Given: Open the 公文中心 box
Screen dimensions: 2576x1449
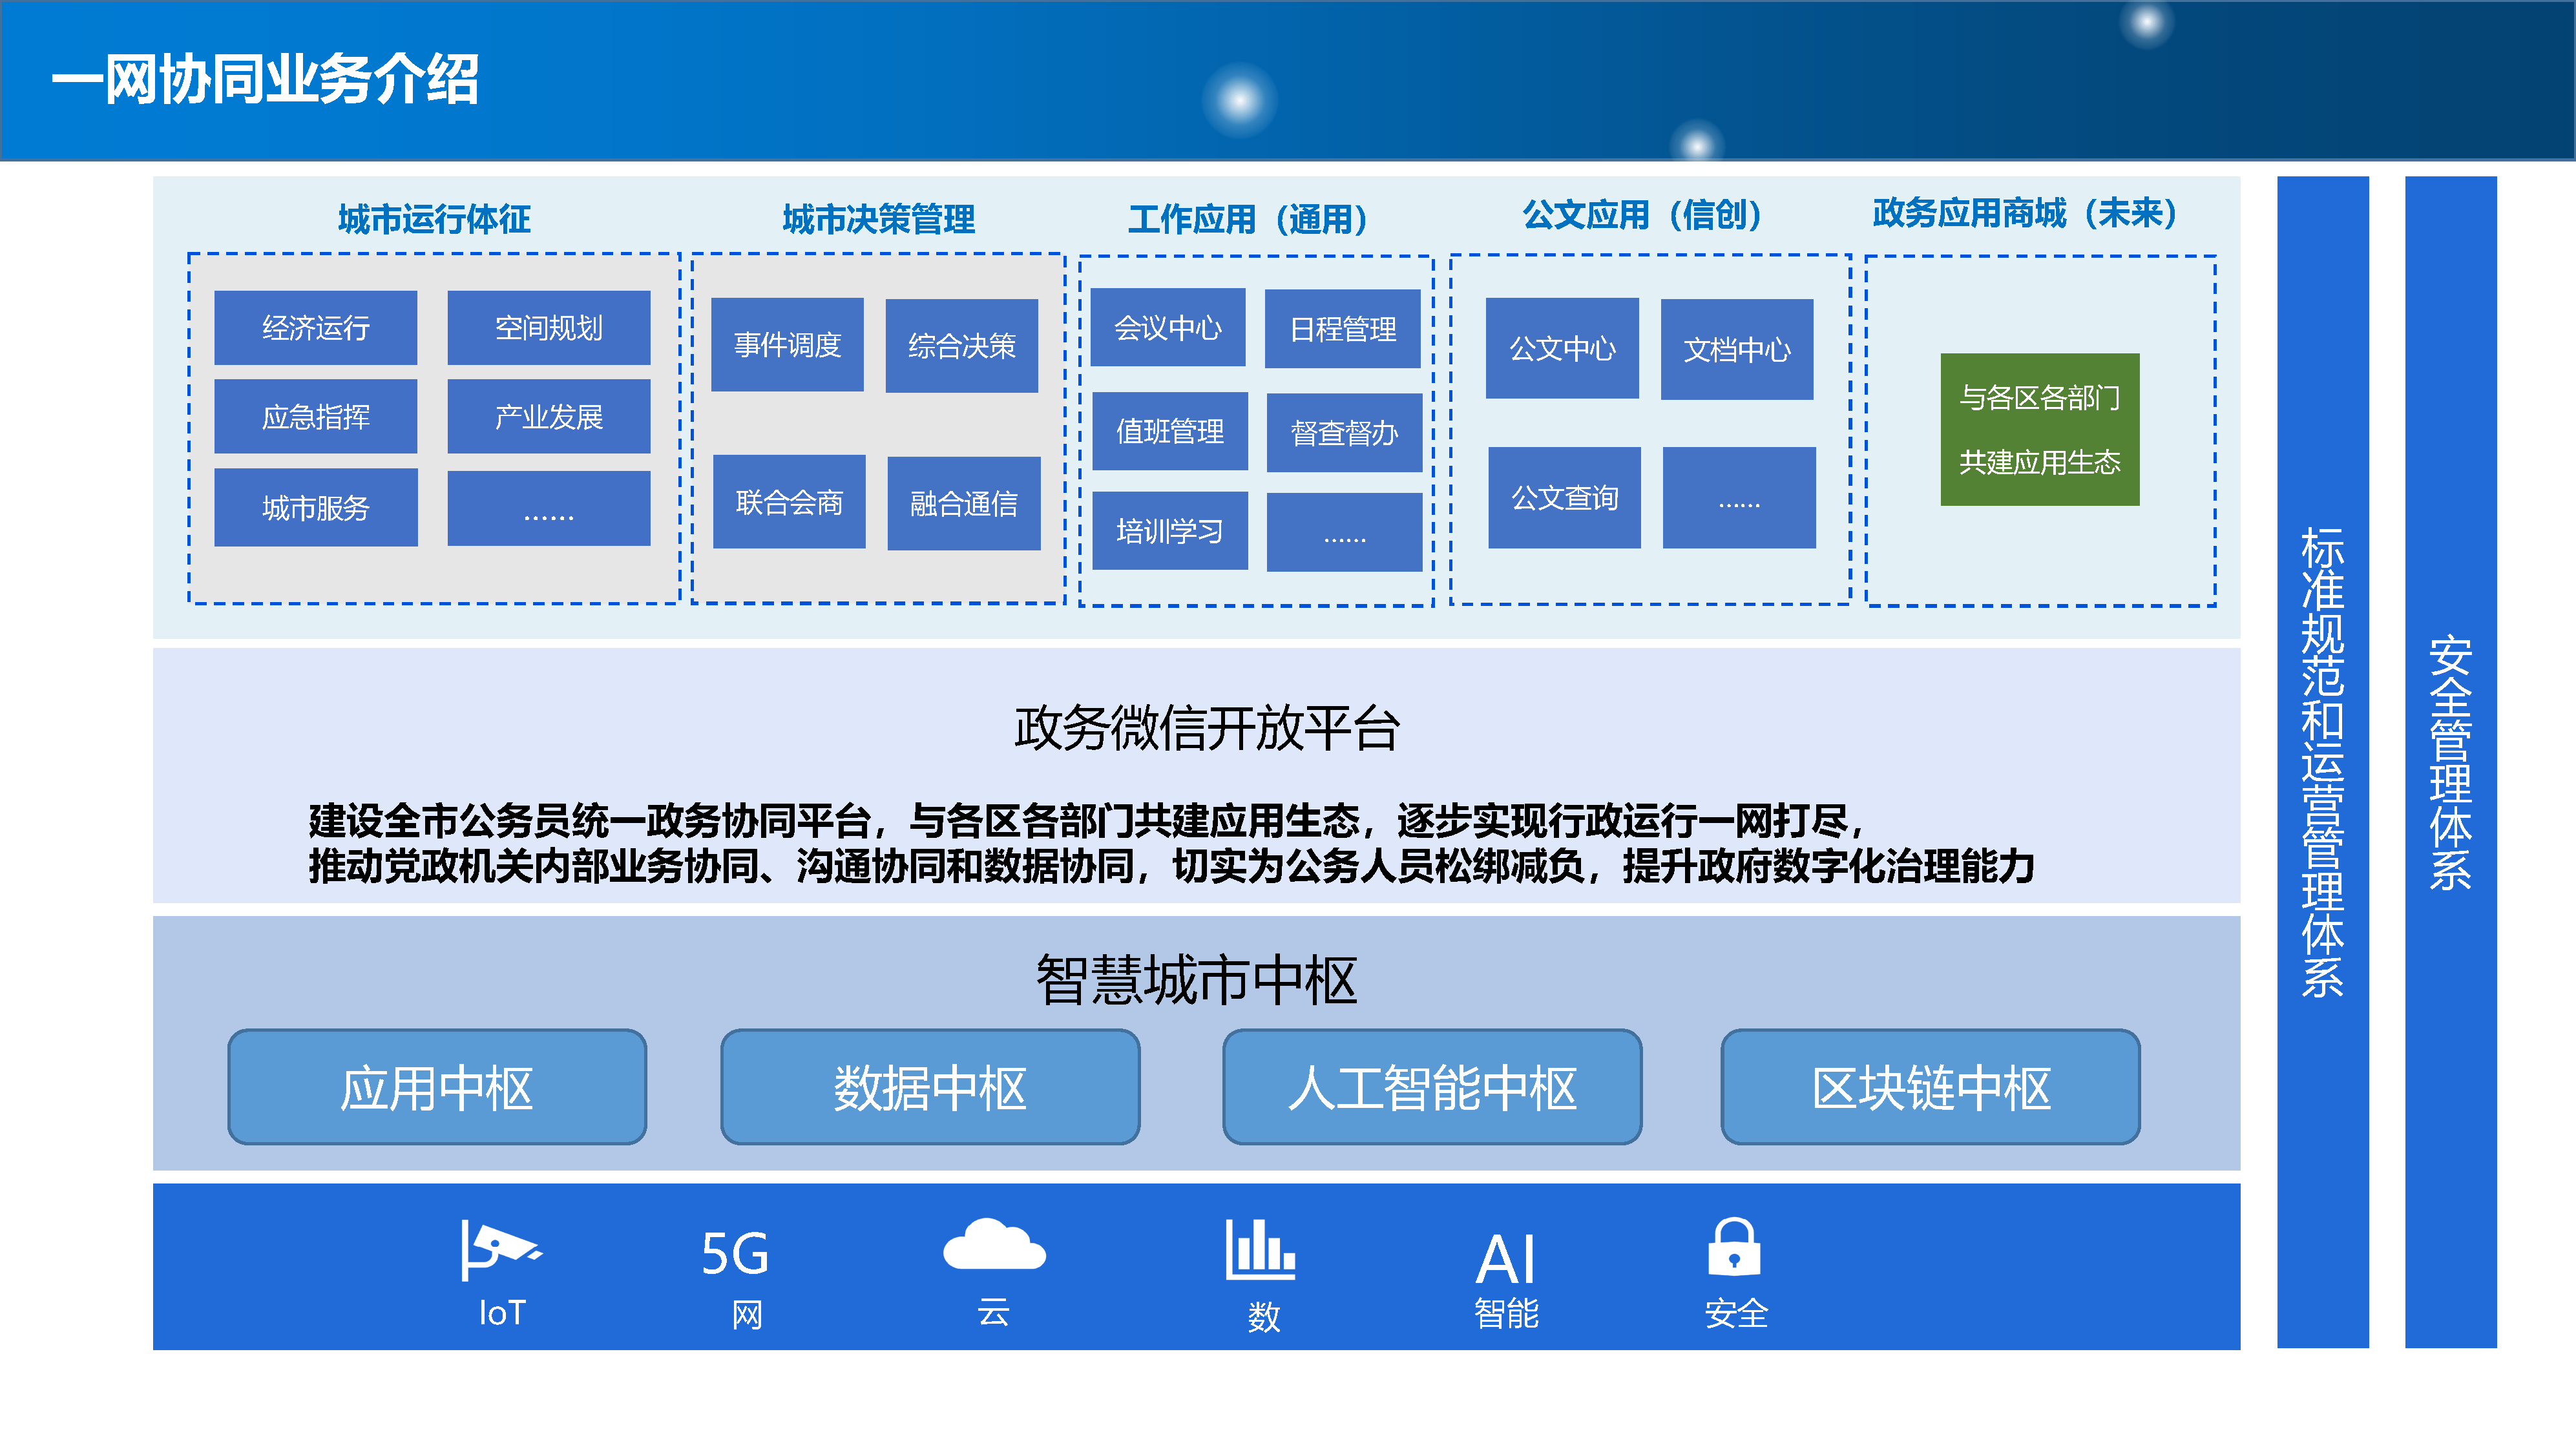Looking at the screenshot, I should pos(1562,348).
